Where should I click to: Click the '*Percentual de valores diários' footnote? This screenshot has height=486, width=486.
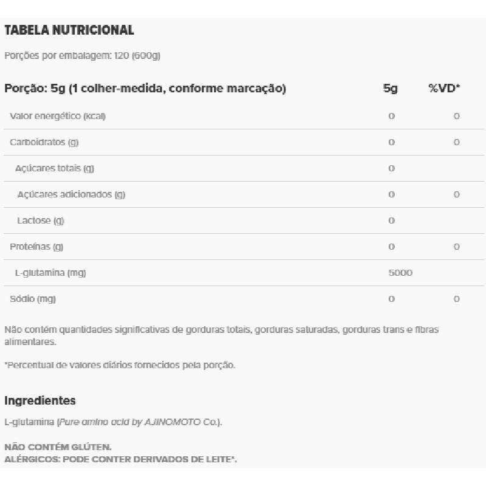(x=120, y=365)
